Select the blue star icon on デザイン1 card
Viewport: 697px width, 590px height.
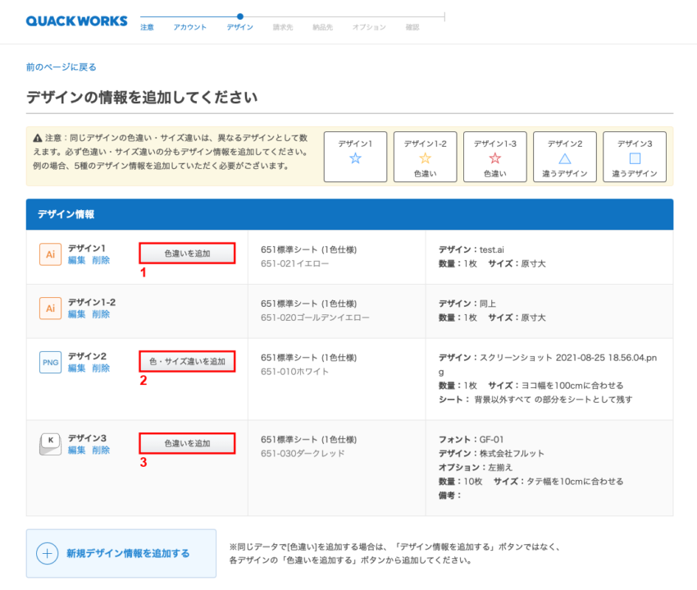click(355, 159)
